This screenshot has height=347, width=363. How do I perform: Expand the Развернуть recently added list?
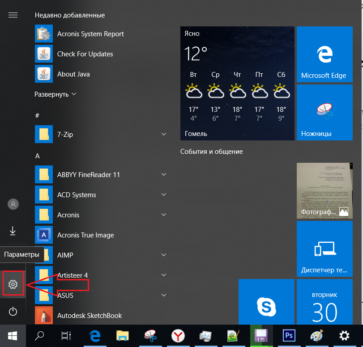tap(56, 94)
